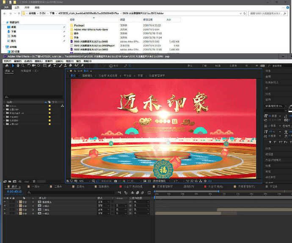Open the Graph Editor icon in timeline
This screenshot has height=243, width=292.
149,193
